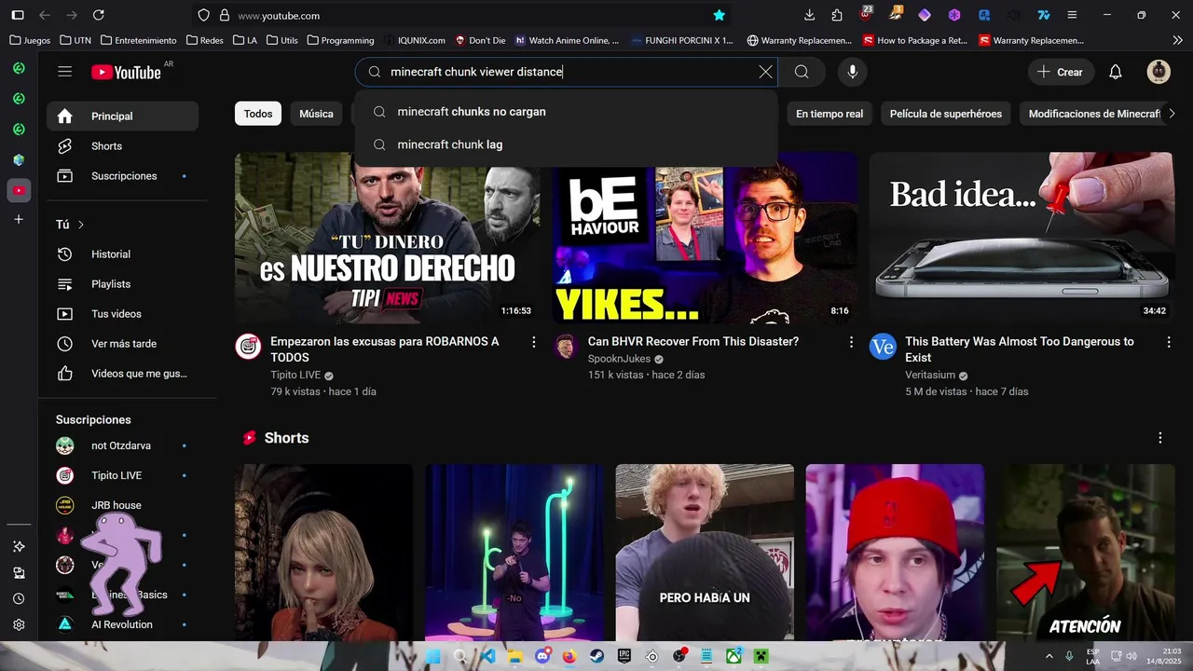1193x671 pixels.
Task: Open Ver más tarde in the sidebar
Action: (122, 344)
